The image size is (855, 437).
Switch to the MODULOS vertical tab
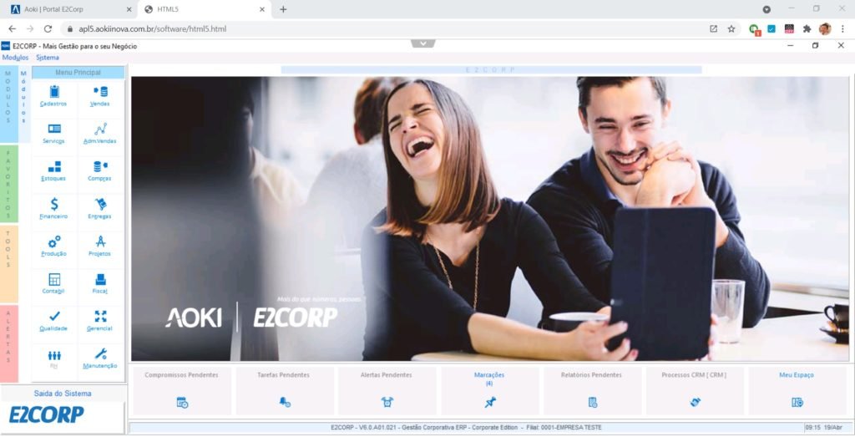[8, 104]
